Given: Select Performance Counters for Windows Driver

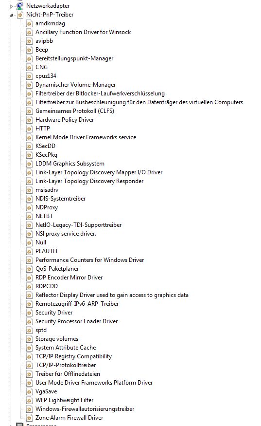Looking at the screenshot, I should (89, 260).
